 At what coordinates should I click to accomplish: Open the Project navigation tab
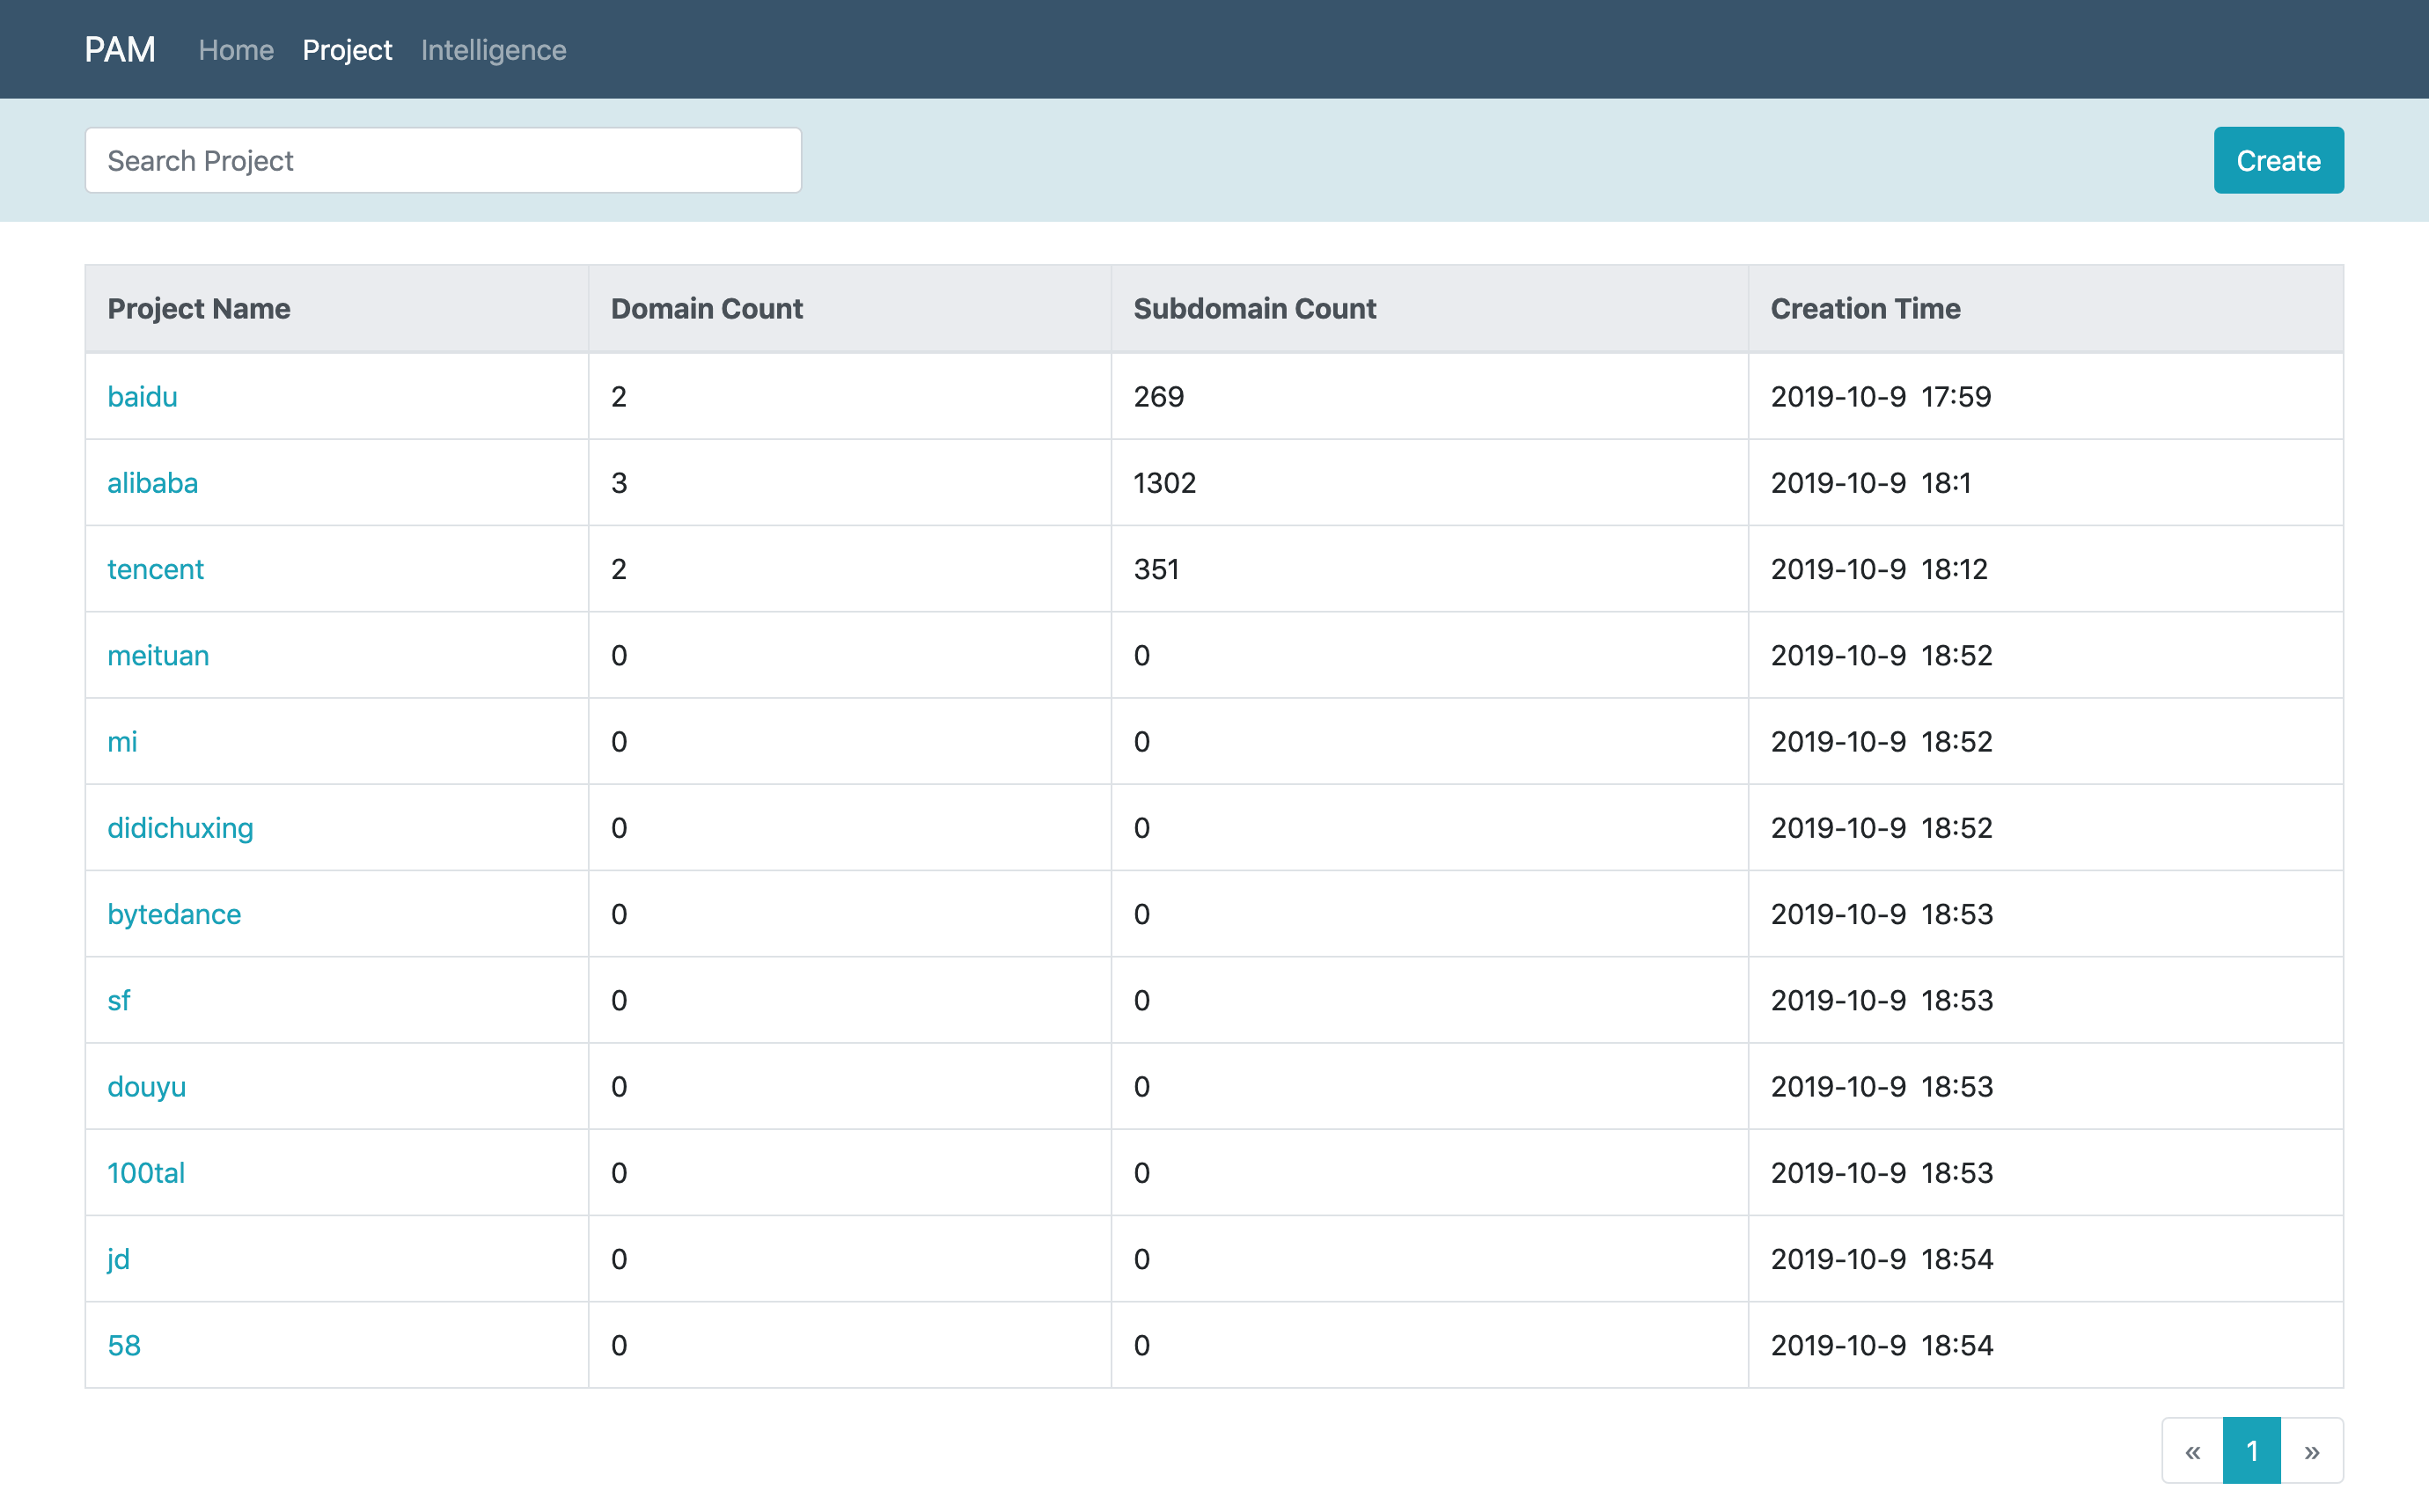(x=347, y=50)
